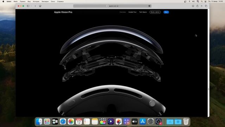Open Launchpad from the Dock
The image size is (225, 127).
click(x=47, y=121)
